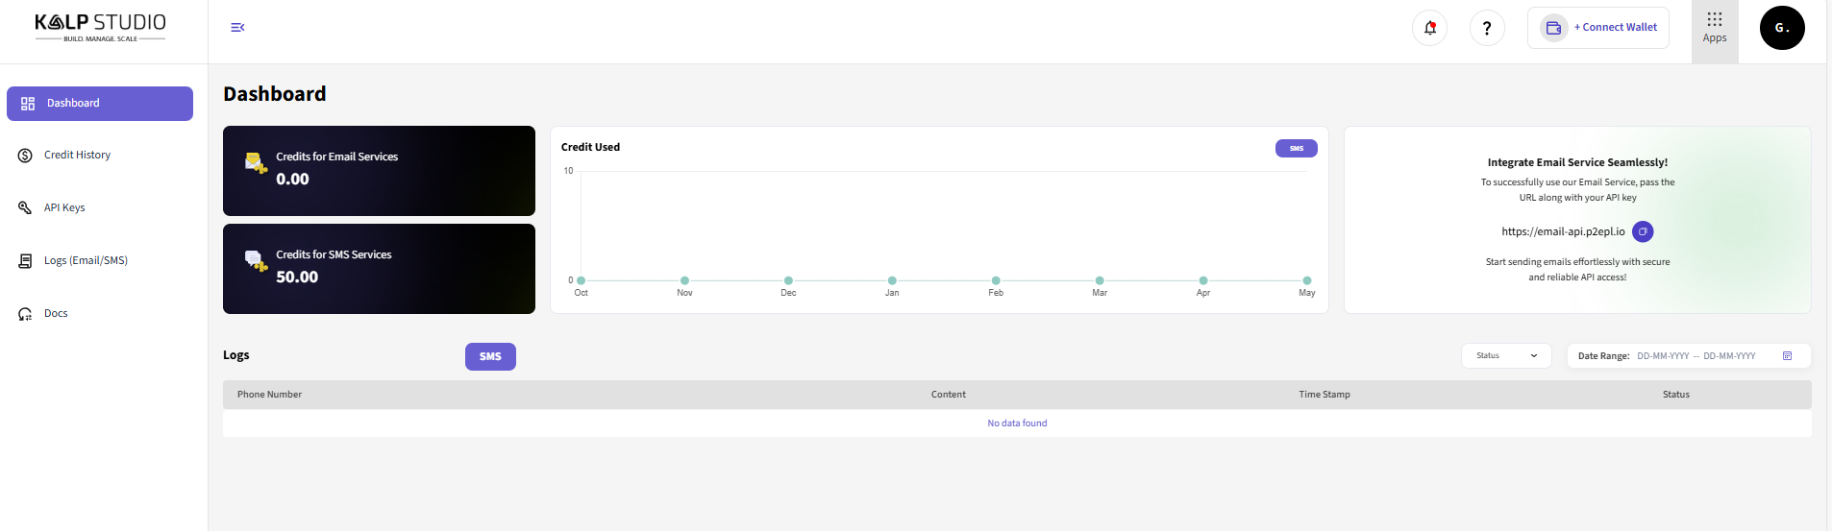Toggle the SMS button in Logs section
Screen dimensions: 1832x531
(490, 356)
